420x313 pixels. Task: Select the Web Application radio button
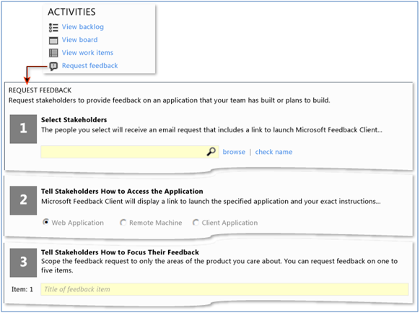point(45,223)
